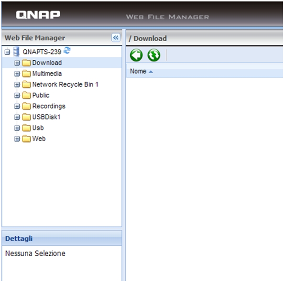Select the Network Recycle Bin 1 label

(x=65, y=85)
